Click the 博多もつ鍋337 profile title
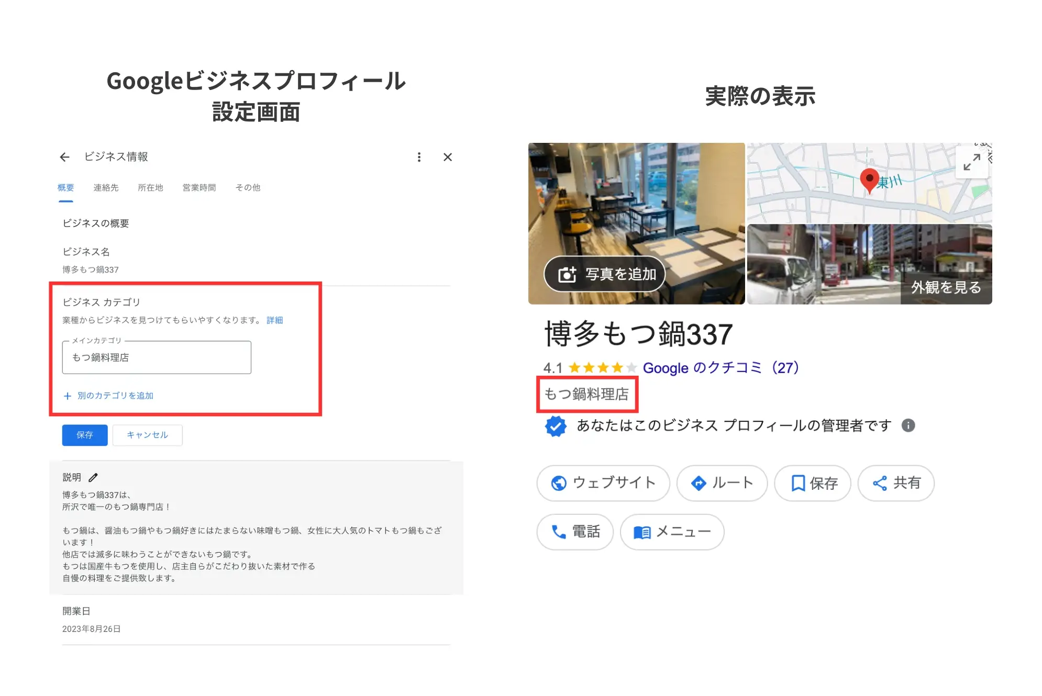 tap(638, 334)
